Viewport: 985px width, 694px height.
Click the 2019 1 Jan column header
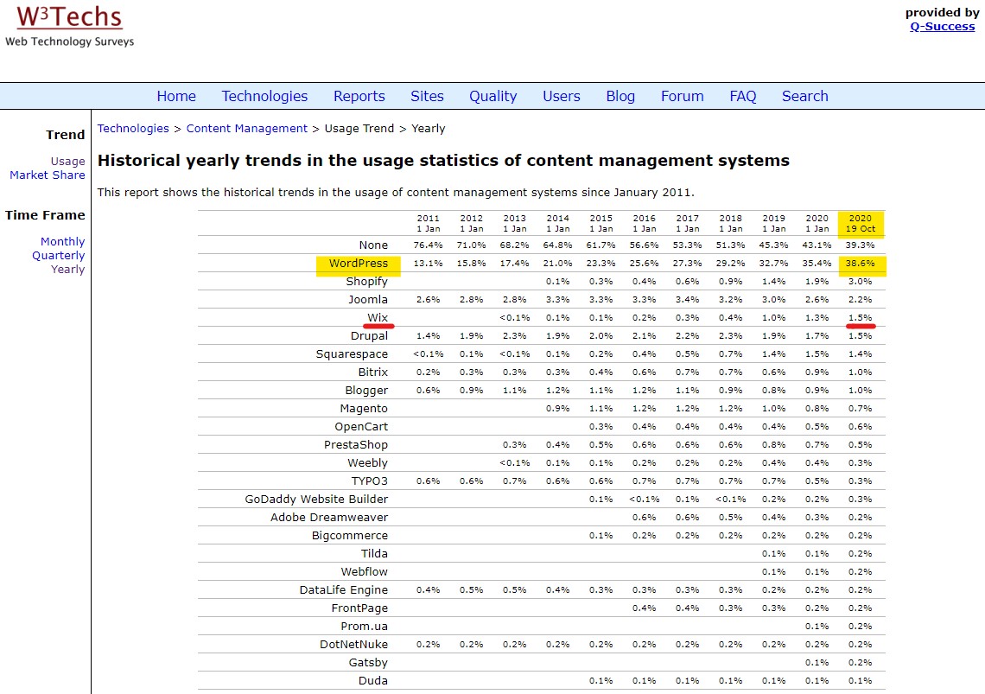click(x=773, y=224)
